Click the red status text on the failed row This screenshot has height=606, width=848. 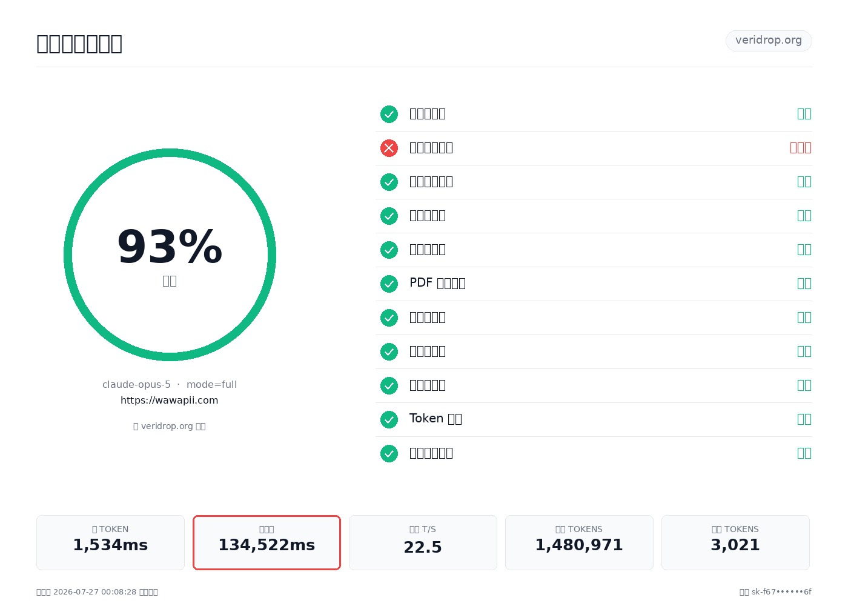pos(800,148)
